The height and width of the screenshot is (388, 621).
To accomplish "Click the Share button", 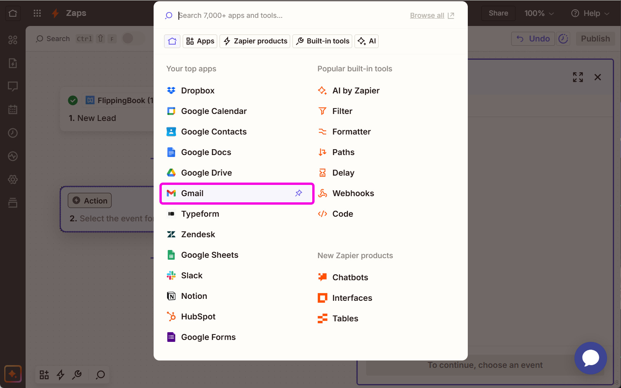I will coord(498,13).
